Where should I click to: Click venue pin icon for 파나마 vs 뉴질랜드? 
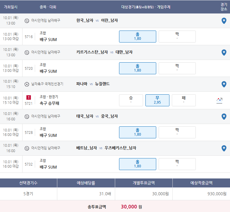click(x=224, y=84)
